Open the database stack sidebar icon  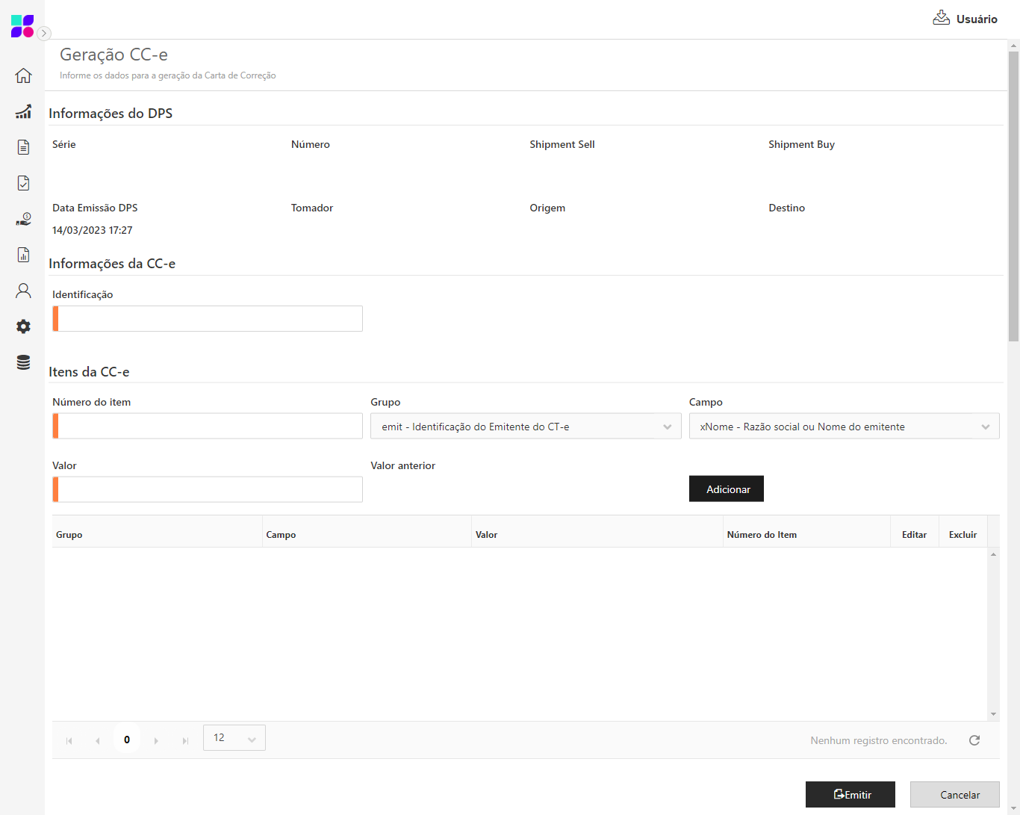(23, 362)
